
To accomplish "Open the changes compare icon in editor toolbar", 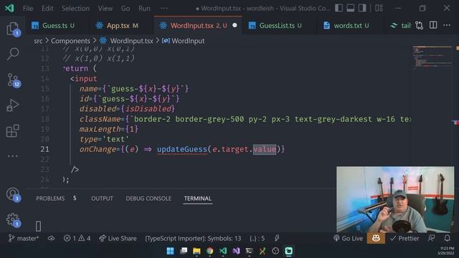I will tap(419, 26).
